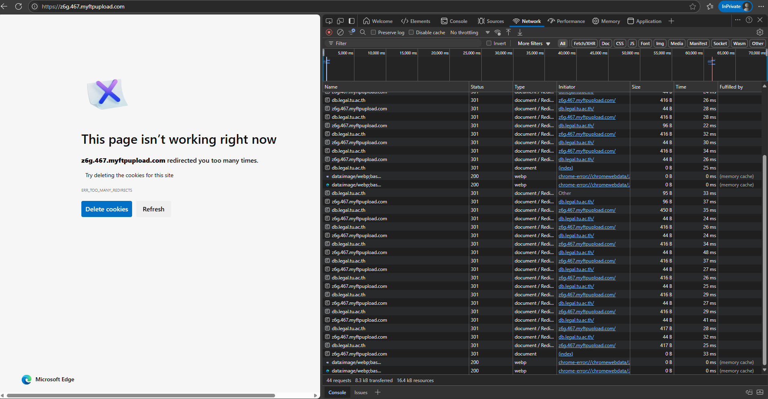Check the Invert filter checkbox
768x399 pixels.
[489, 43]
